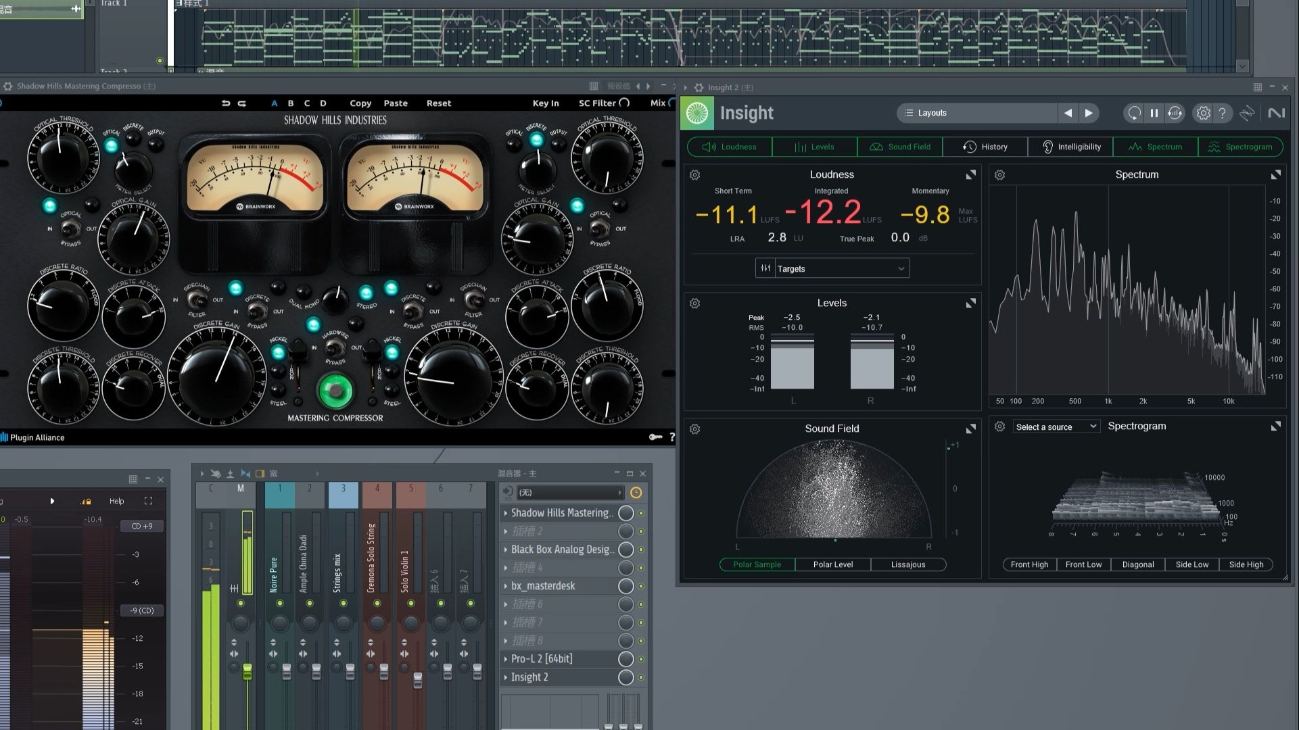The image size is (1299, 730).
Task: Click the iZotope Insight logo
Action: [697, 113]
